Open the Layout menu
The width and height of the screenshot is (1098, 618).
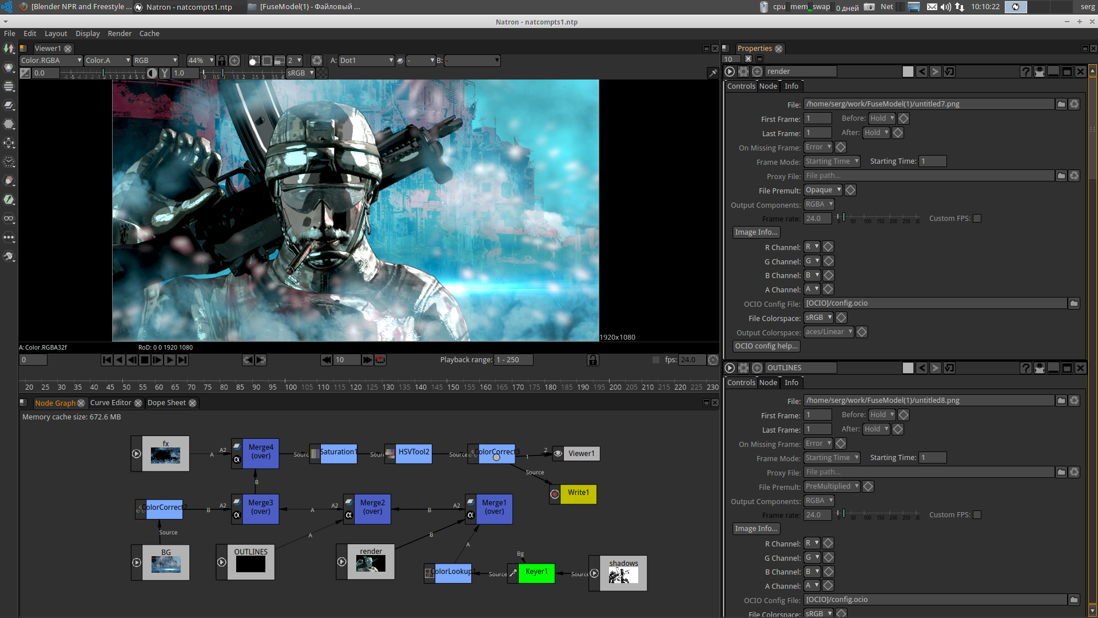[55, 34]
